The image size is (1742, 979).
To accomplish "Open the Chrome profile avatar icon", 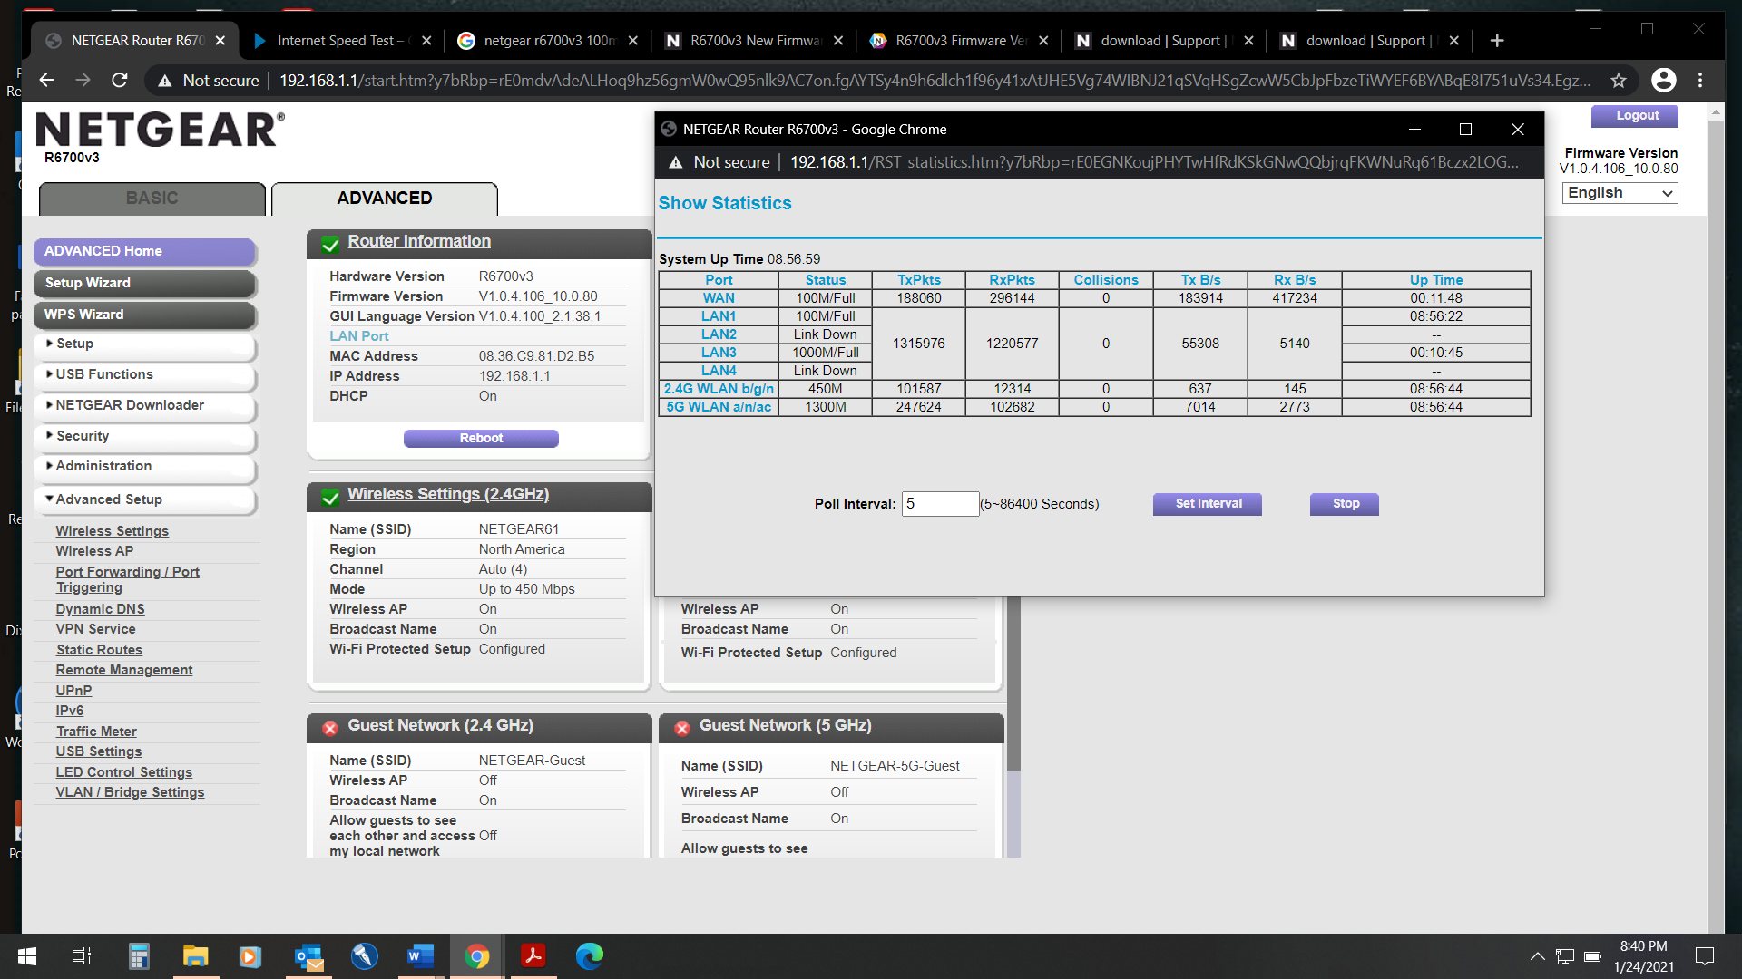I will coord(1664,80).
